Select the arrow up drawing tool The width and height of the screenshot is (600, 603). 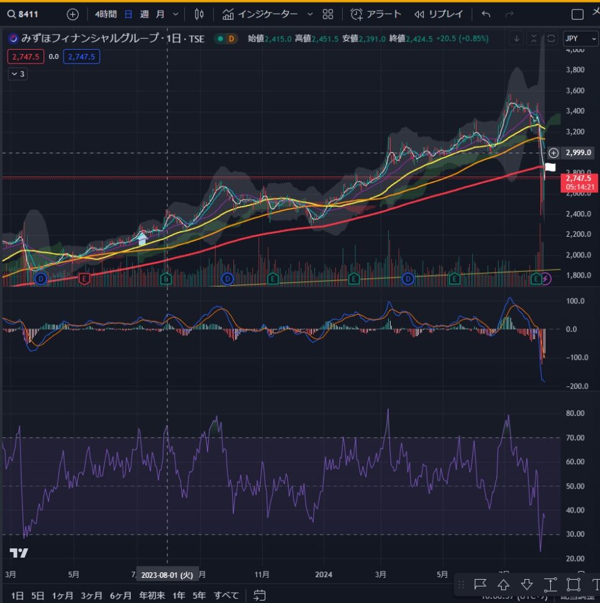[503, 585]
